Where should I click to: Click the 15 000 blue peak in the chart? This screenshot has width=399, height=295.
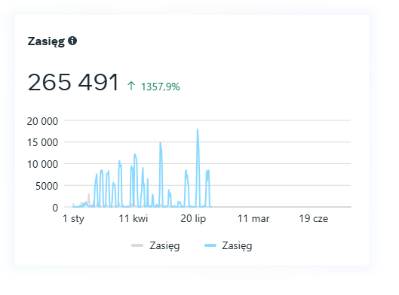click(x=161, y=143)
